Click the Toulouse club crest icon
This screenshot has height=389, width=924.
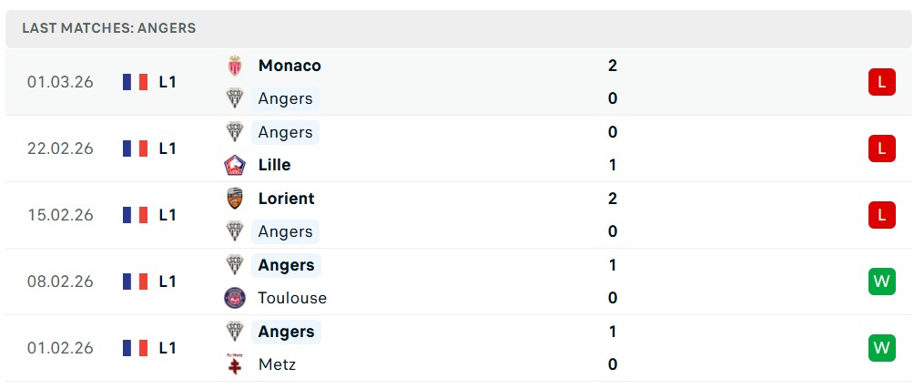235,298
